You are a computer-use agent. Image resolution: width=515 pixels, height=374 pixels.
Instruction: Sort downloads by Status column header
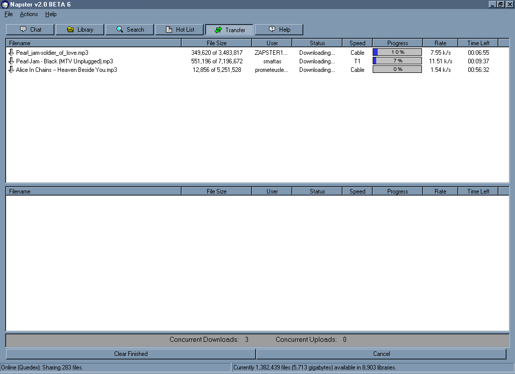(x=317, y=43)
